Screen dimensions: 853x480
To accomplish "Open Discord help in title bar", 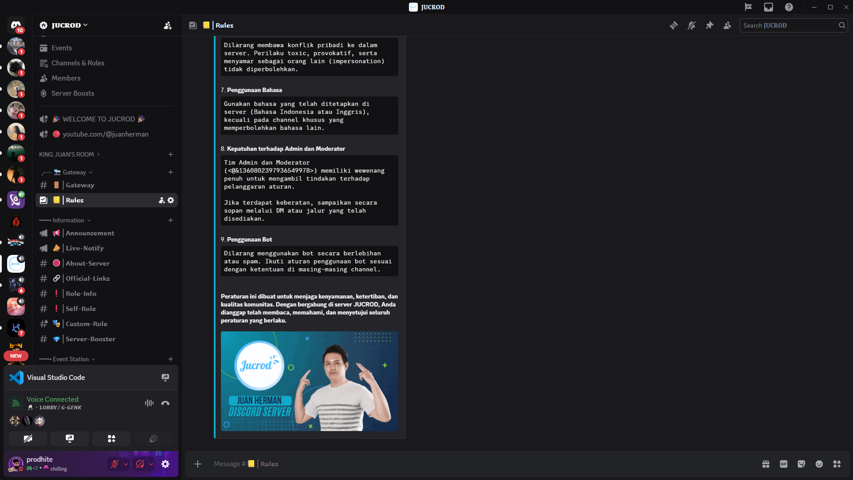I will click(x=789, y=7).
